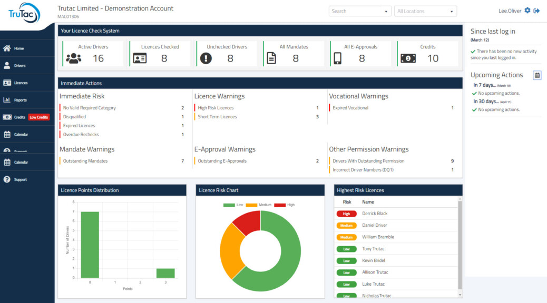The width and height of the screenshot is (547, 303).
Task: Expand the All Locations dropdown
Action: [x=425, y=11]
